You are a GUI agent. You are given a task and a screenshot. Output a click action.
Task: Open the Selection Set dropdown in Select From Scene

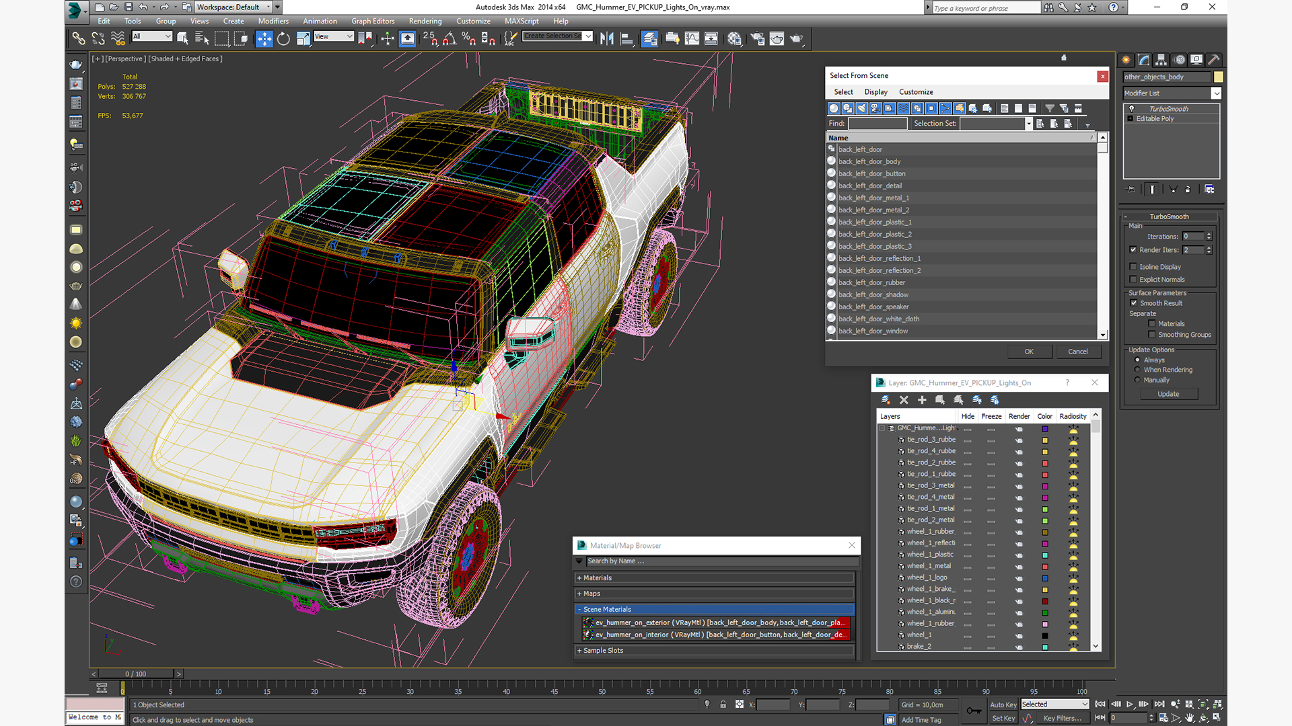[996, 124]
